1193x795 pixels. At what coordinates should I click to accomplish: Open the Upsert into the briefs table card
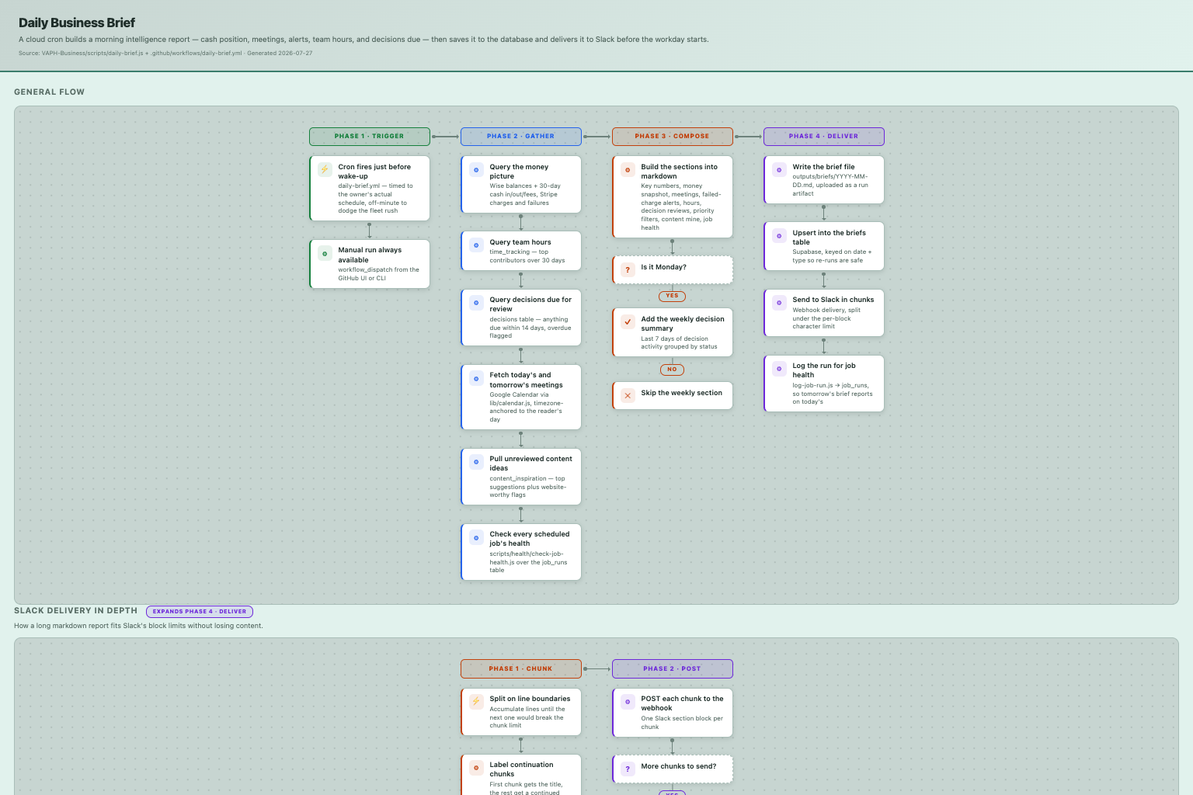coord(824,247)
